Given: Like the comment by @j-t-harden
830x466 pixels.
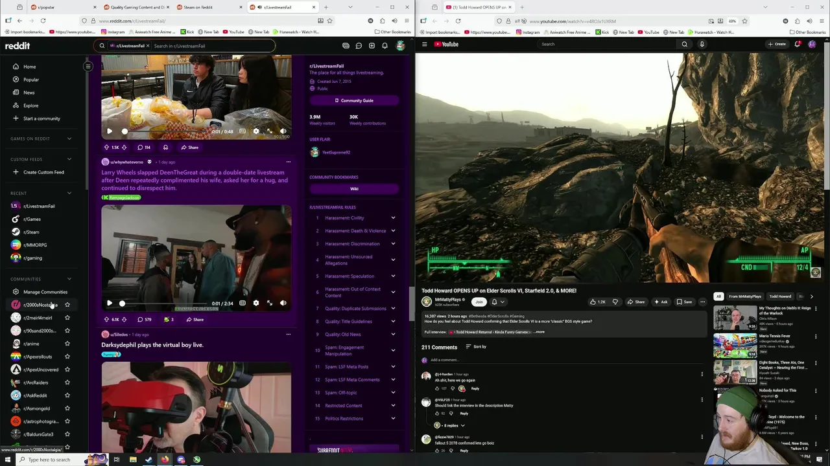Looking at the screenshot, I should click(x=437, y=388).
